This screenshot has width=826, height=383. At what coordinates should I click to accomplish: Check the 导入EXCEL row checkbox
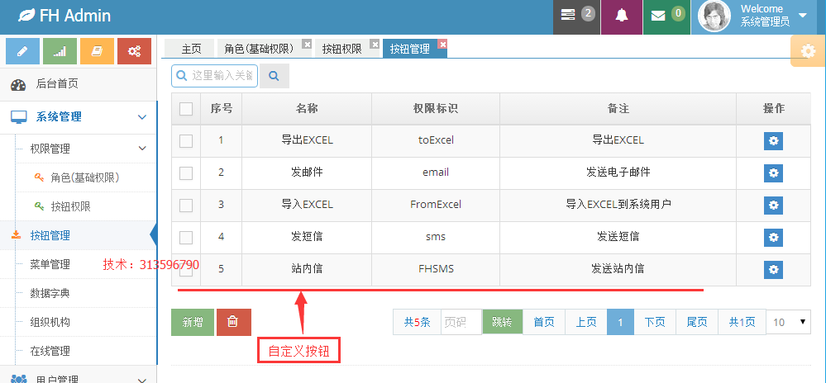tap(186, 206)
